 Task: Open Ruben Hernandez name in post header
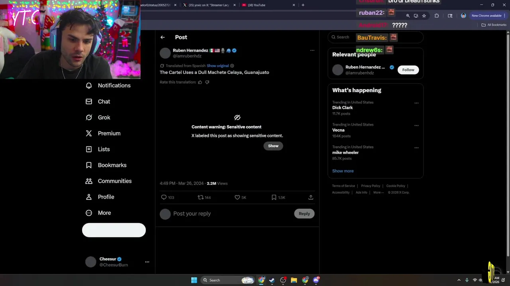tap(190, 50)
